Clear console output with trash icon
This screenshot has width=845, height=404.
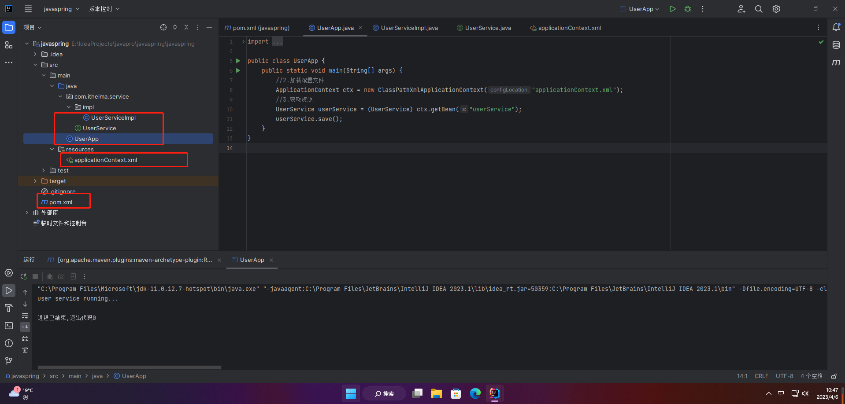point(25,350)
